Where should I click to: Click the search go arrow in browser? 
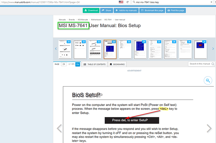(x=211, y=2)
